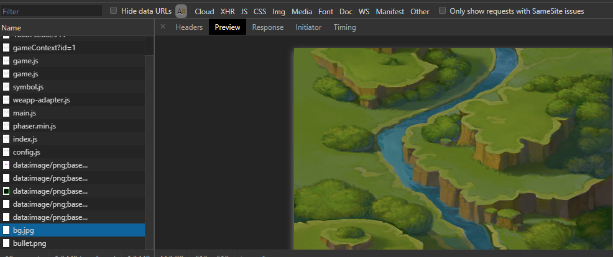Screen dimensions: 613x257
Task: Select the gameContext?id=1 request
Action: (72, 48)
